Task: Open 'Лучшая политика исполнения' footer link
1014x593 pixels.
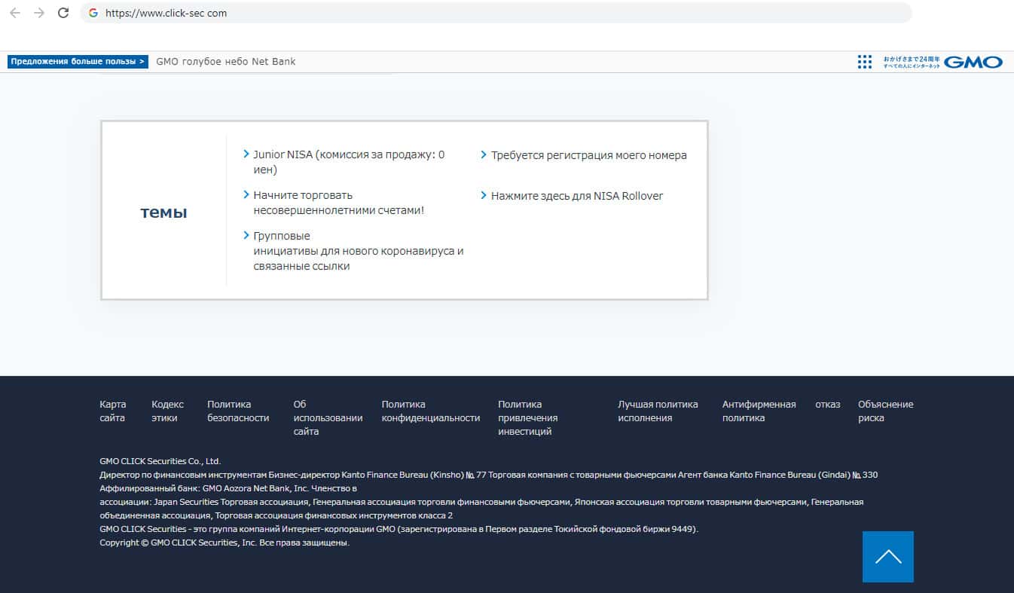Action: click(658, 411)
